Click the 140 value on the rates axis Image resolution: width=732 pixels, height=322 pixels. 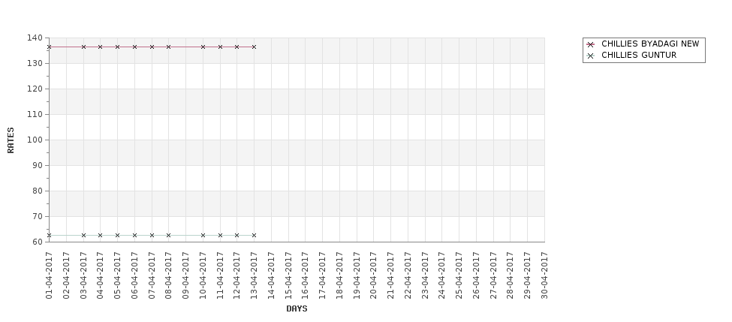(x=34, y=38)
